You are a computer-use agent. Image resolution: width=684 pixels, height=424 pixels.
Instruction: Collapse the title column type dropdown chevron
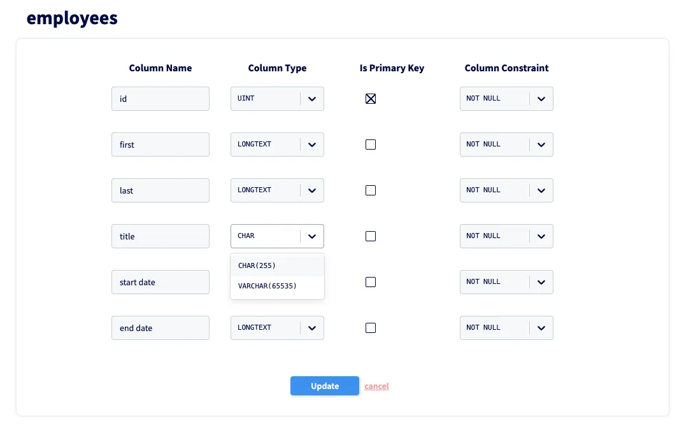[312, 236]
